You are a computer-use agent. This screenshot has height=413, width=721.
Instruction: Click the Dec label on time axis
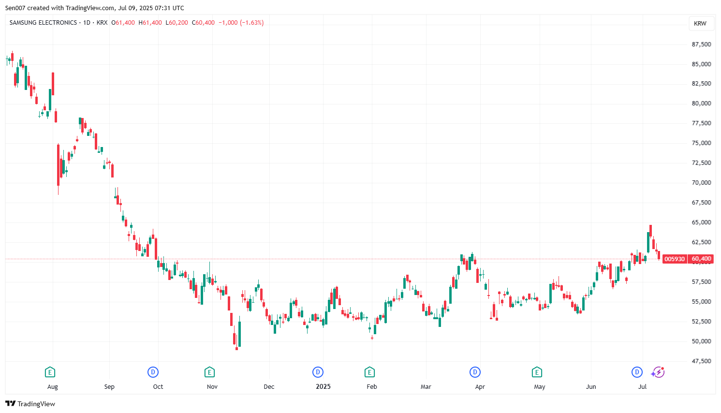point(269,387)
